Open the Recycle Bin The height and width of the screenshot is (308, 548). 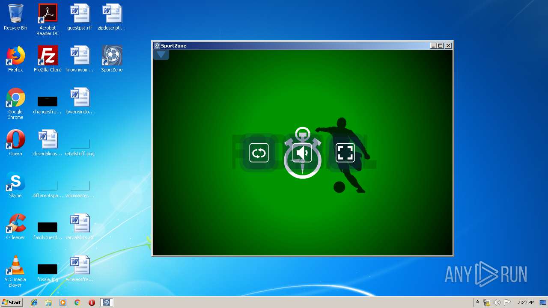coord(15,17)
